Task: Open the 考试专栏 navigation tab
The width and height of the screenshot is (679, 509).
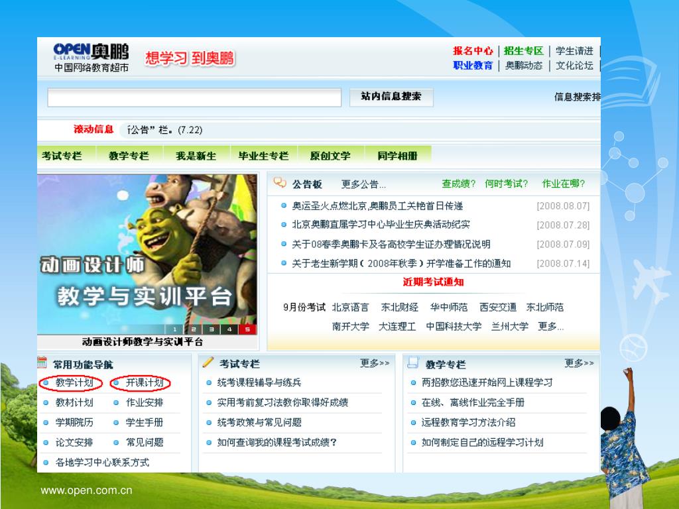Action: coord(62,155)
